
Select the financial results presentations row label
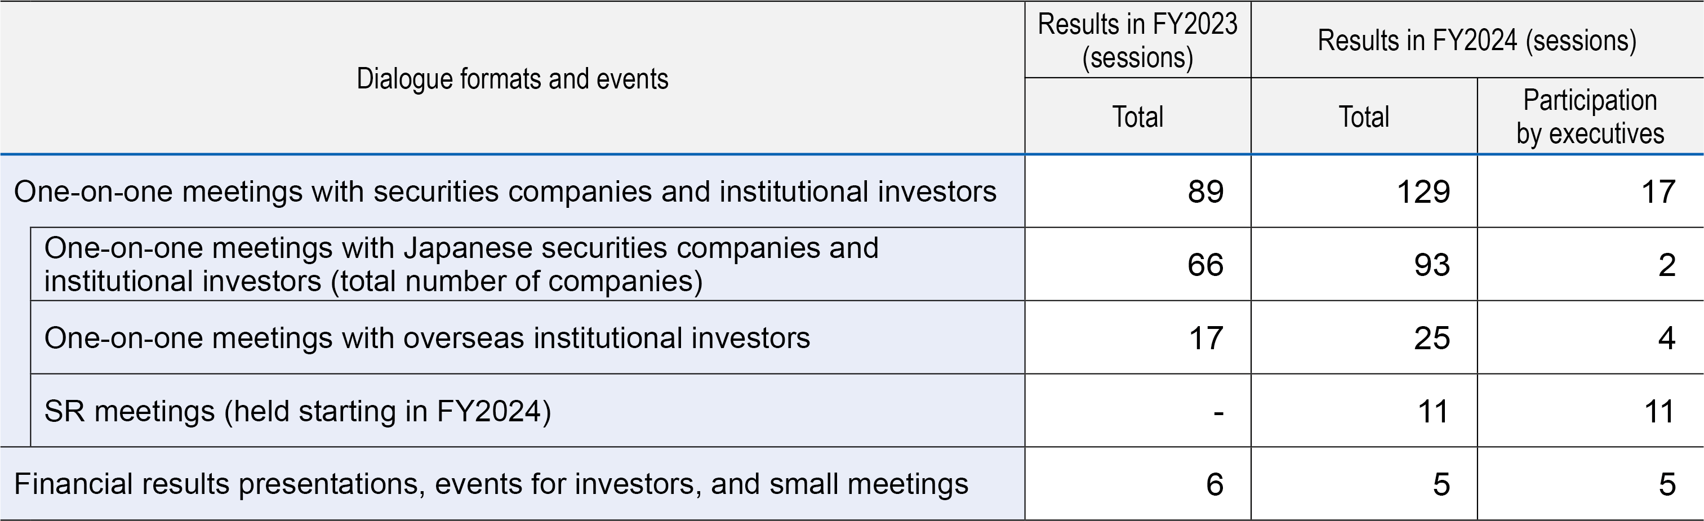tap(491, 484)
